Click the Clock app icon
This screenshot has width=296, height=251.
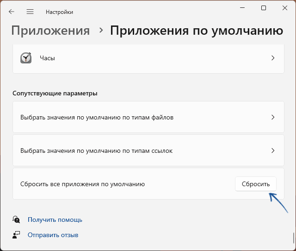click(x=26, y=58)
